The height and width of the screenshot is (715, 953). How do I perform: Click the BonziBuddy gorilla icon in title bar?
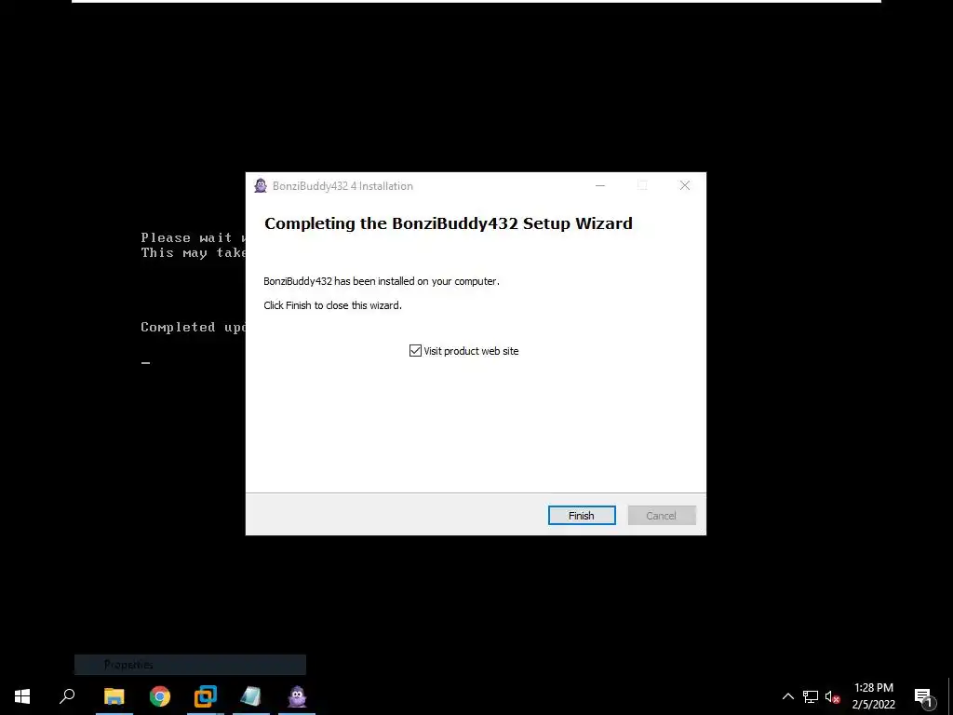(261, 186)
